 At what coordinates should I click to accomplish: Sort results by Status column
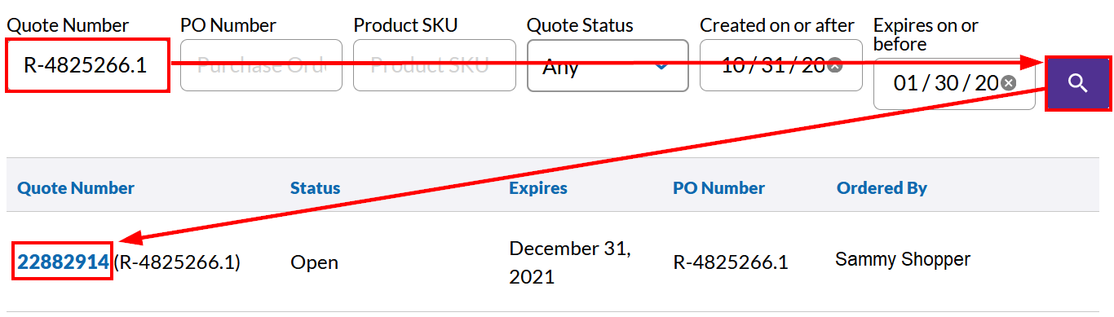click(x=315, y=188)
